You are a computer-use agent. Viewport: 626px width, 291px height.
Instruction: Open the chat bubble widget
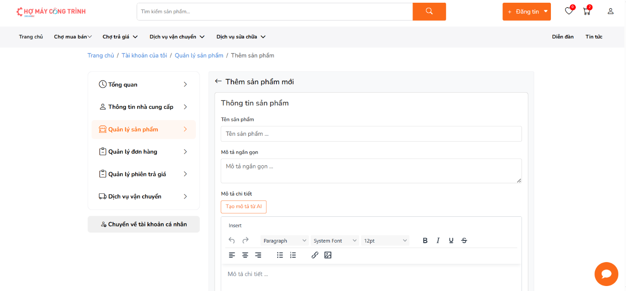[x=606, y=274]
